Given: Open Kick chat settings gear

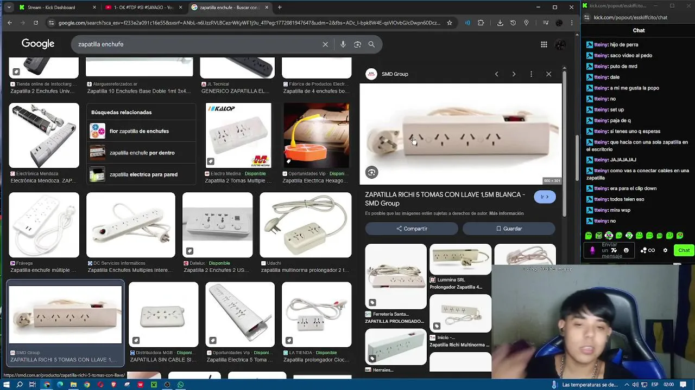Looking at the screenshot, I should tap(665, 250).
